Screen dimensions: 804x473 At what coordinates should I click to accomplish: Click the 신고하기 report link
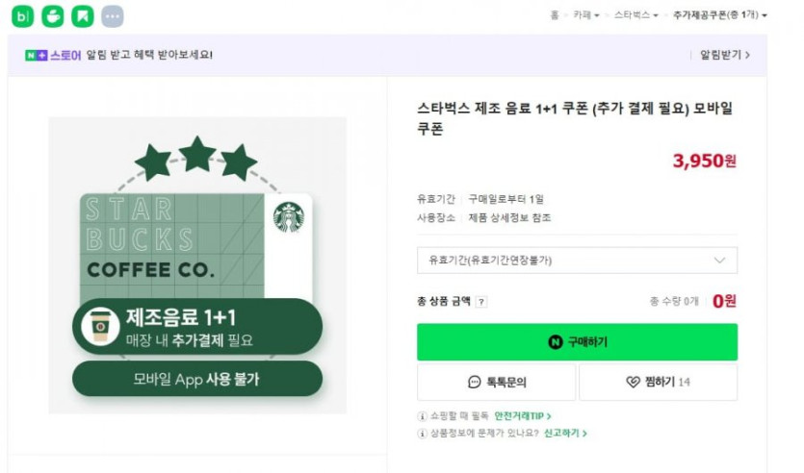pos(565,434)
